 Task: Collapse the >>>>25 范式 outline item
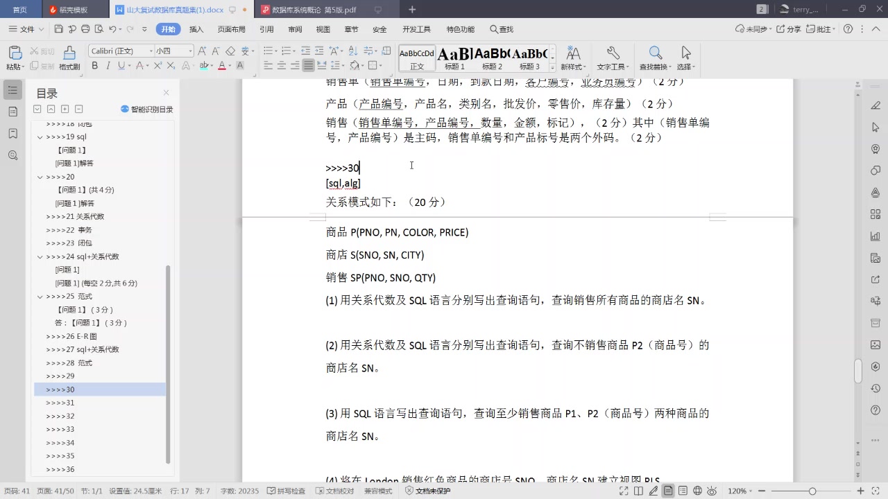[40, 297]
